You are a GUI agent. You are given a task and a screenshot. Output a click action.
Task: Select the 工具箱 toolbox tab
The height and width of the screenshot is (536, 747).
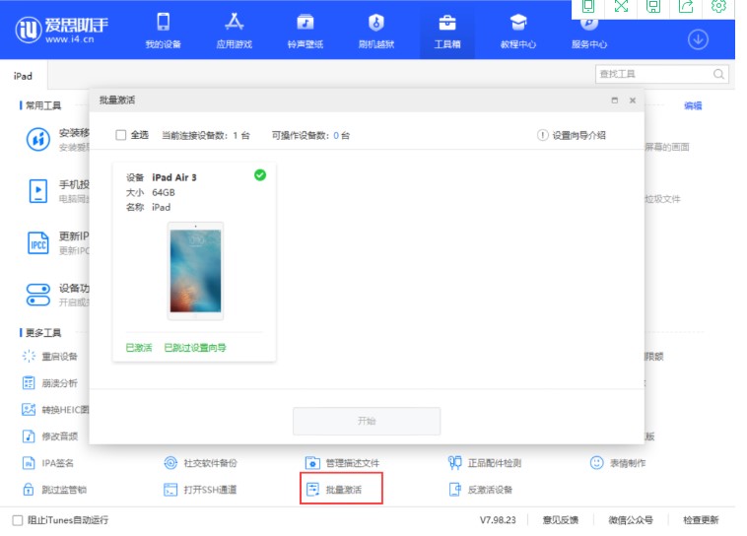pyautogui.click(x=447, y=31)
